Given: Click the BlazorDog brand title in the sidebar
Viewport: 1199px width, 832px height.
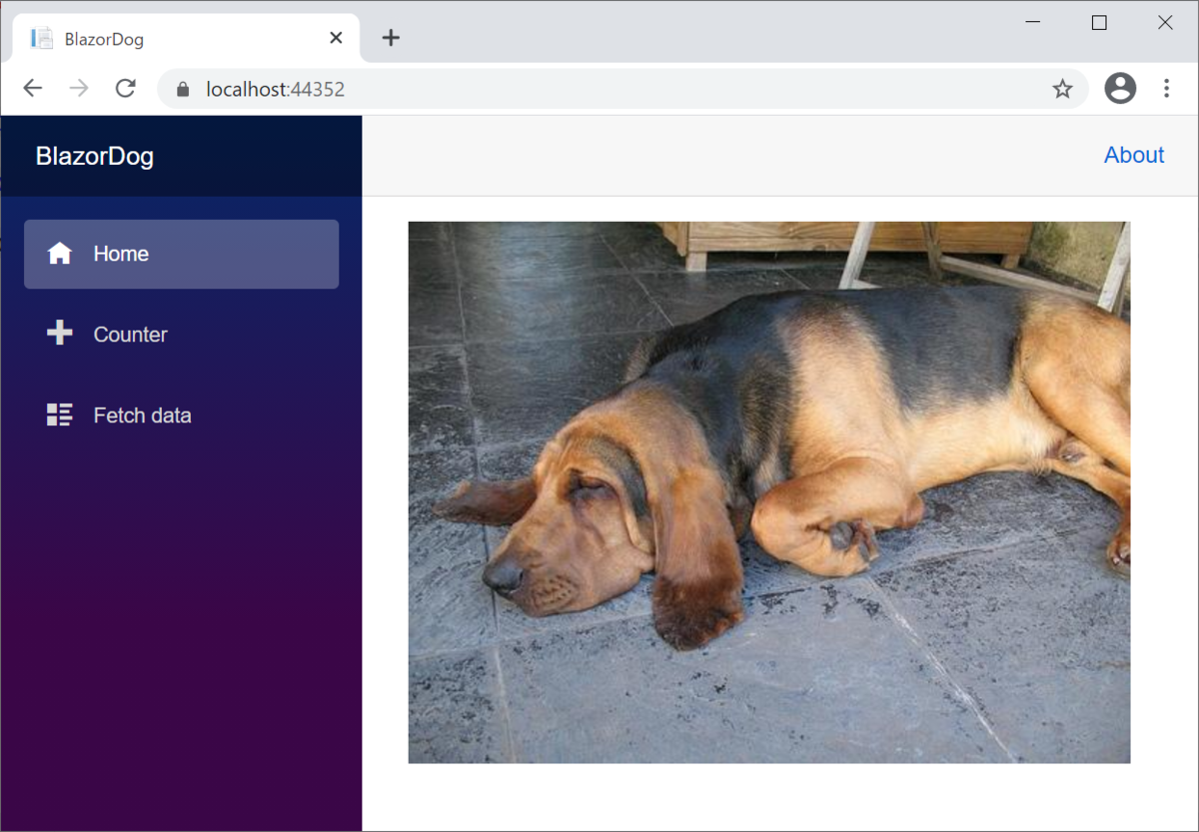Looking at the screenshot, I should coord(95,156).
